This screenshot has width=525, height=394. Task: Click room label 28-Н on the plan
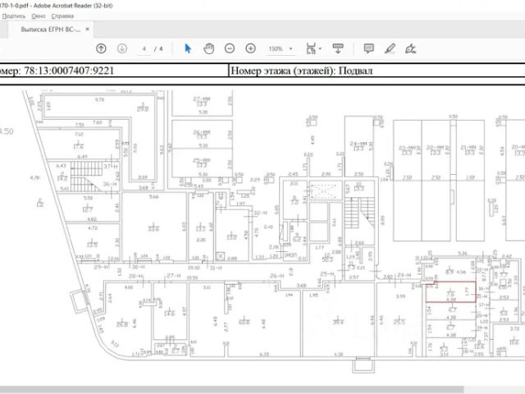[x=136, y=276]
